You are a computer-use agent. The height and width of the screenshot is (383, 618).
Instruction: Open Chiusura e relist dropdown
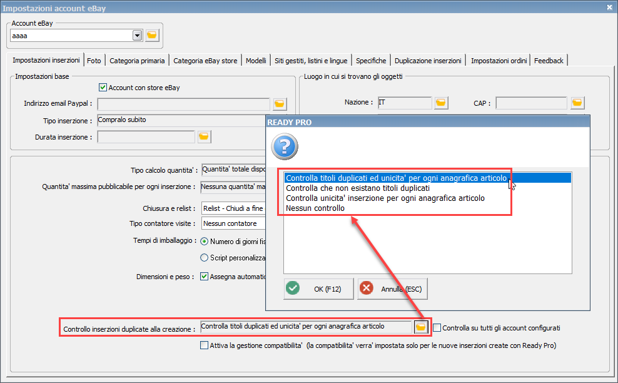point(233,208)
